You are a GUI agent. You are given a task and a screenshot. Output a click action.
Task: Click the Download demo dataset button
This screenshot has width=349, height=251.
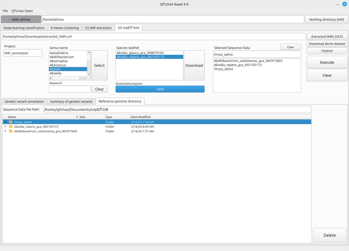(x=327, y=44)
